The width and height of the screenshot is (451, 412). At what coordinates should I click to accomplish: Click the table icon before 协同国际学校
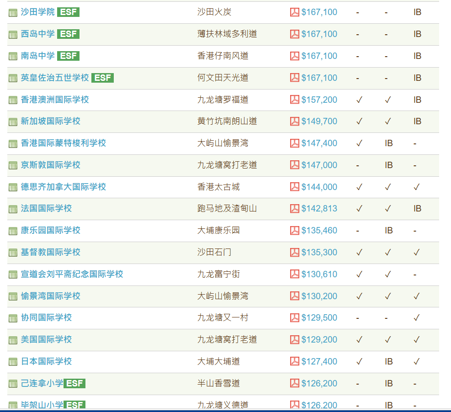(13, 318)
